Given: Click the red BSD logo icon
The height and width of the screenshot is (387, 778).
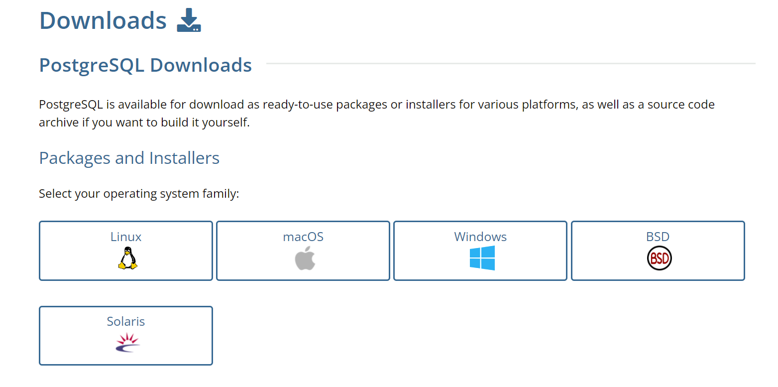Looking at the screenshot, I should [659, 258].
